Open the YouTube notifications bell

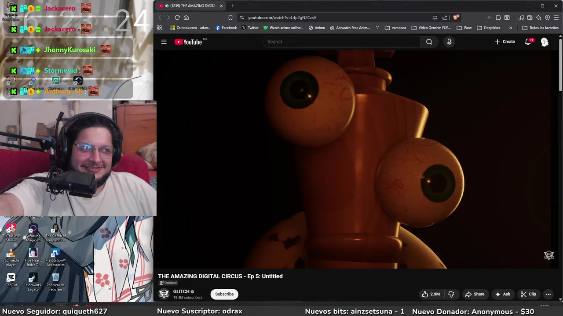(x=528, y=42)
